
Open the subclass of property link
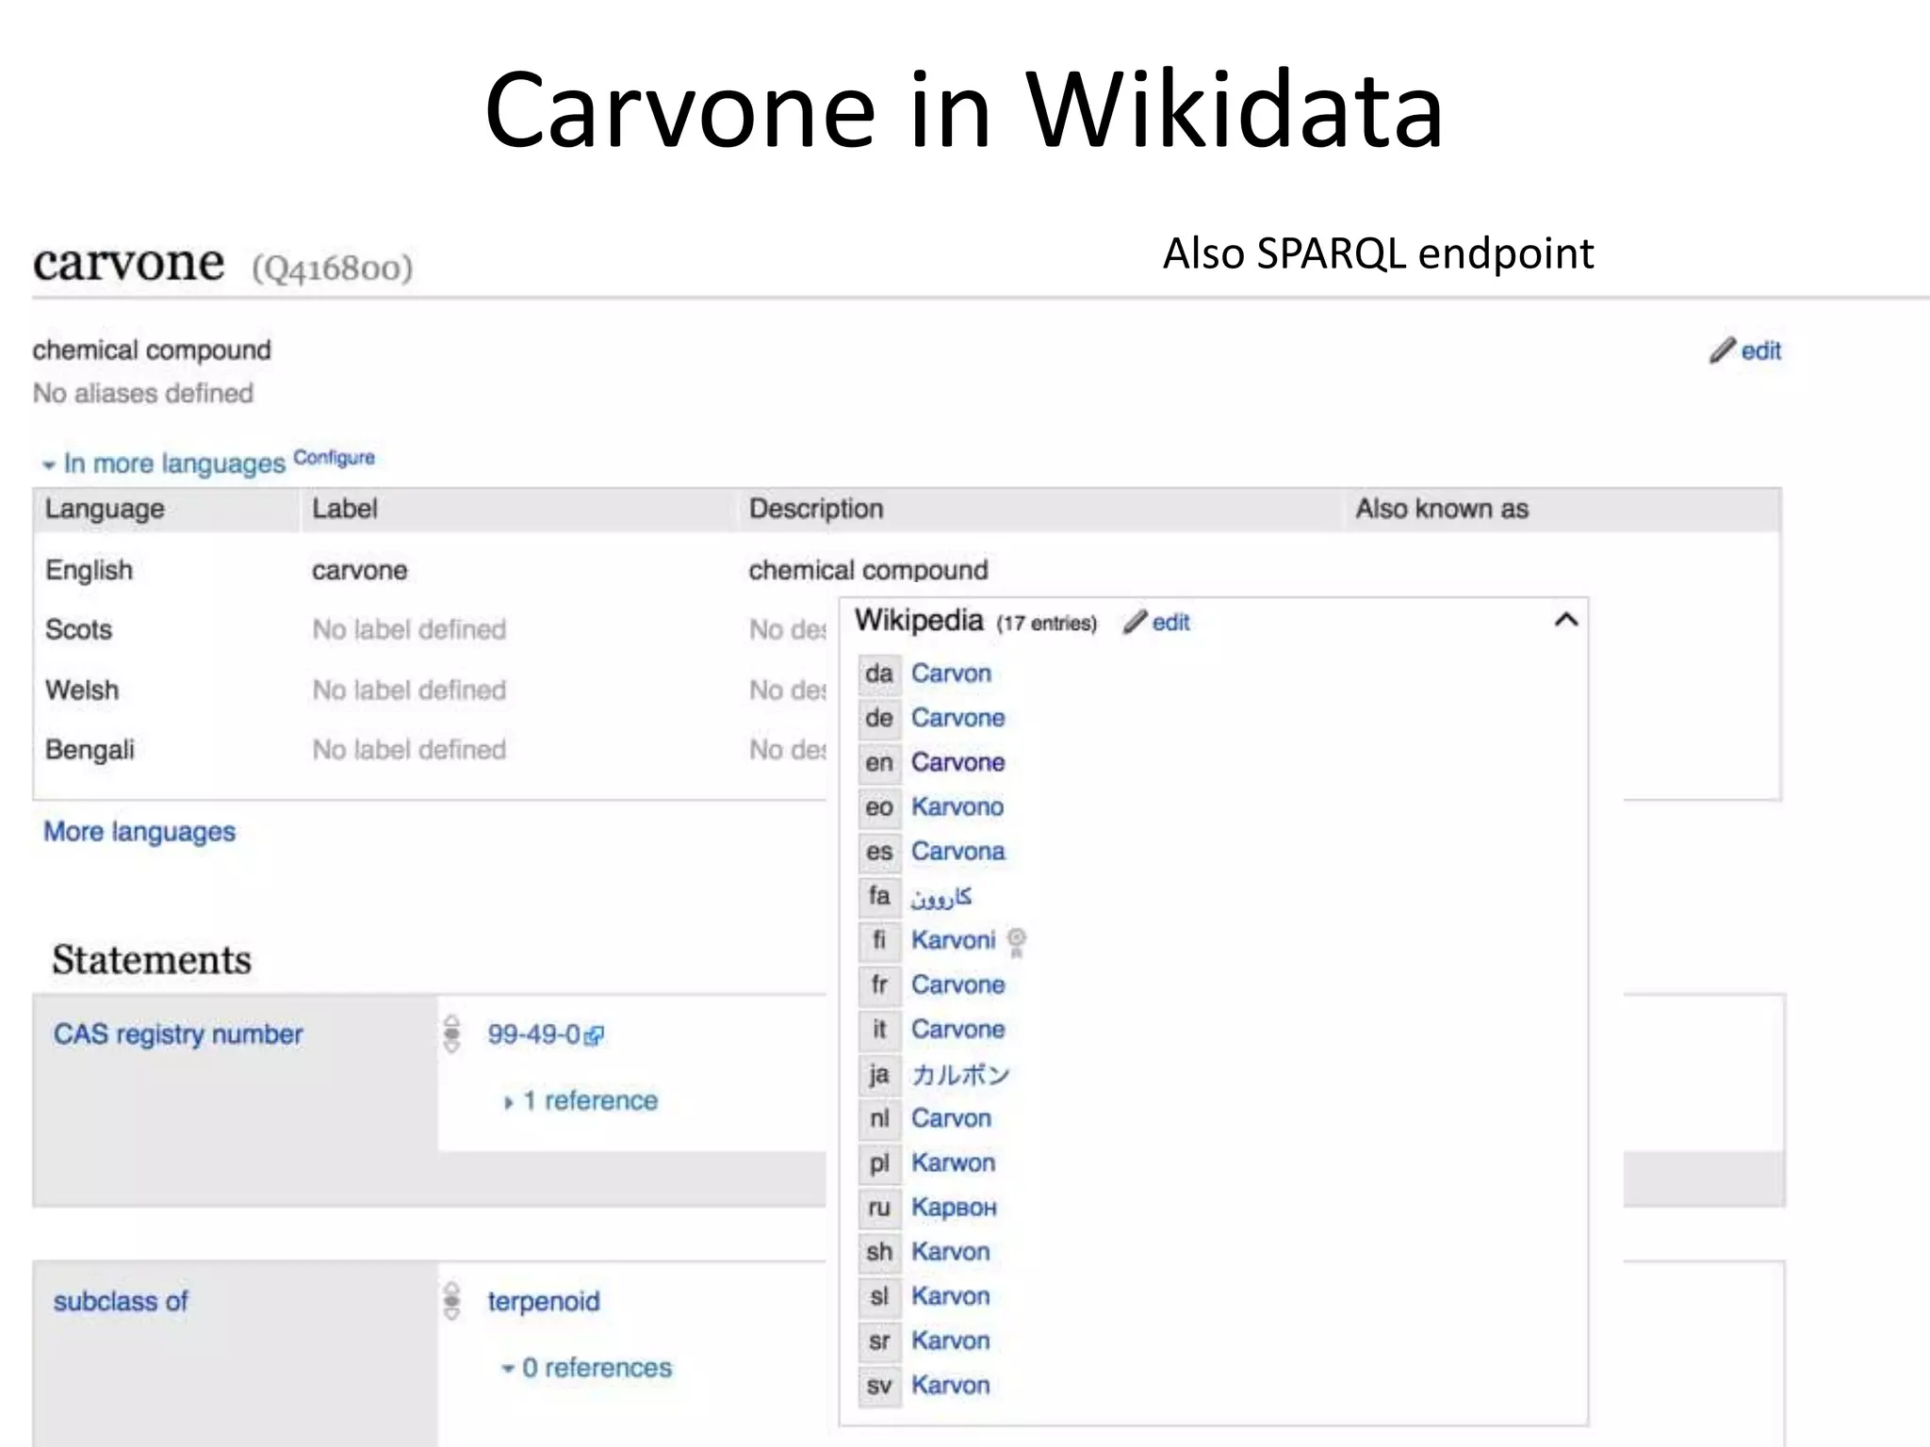tap(121, 1302)
